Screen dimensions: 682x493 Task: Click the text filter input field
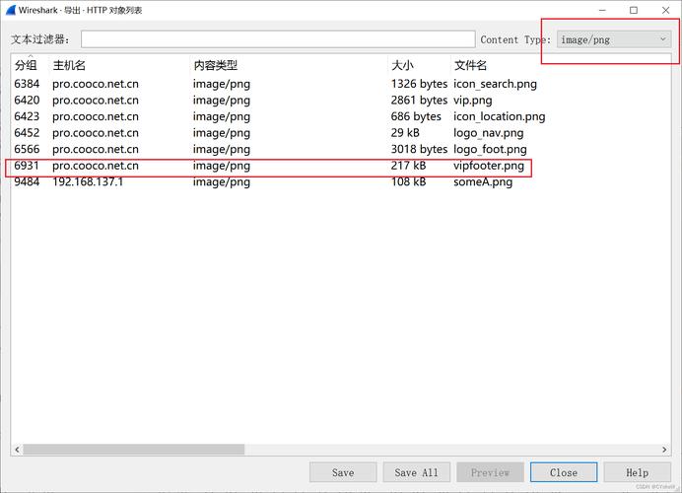pyautogui.click(x=278, y=39)
